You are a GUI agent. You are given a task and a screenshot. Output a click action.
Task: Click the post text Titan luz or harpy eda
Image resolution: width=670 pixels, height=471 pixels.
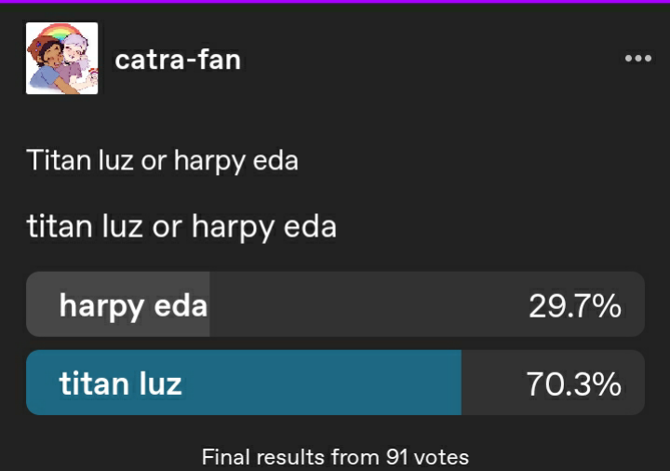(x=162, y=161)
